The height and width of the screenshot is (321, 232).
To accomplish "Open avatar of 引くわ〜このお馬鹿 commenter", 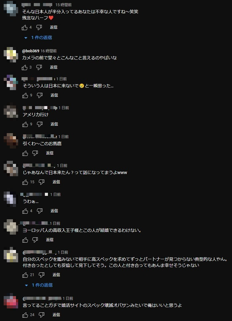I will coord(11,141).
